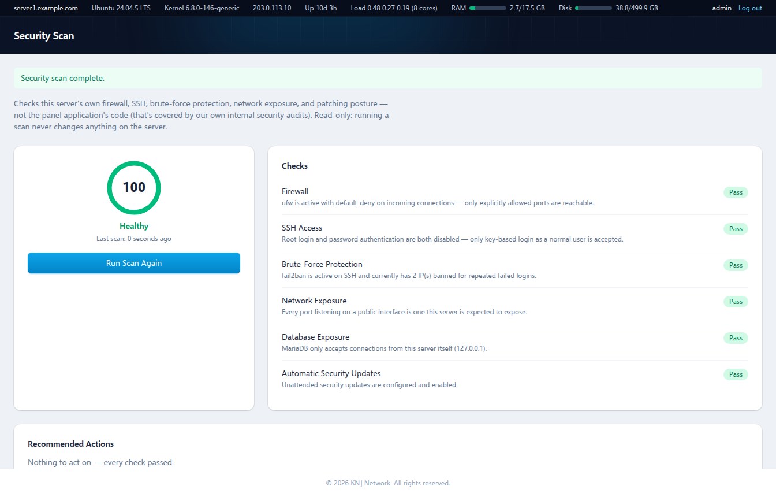Screen dimensions: 776x497
Task: Click the admin username in header
Action: coord(722,8)
